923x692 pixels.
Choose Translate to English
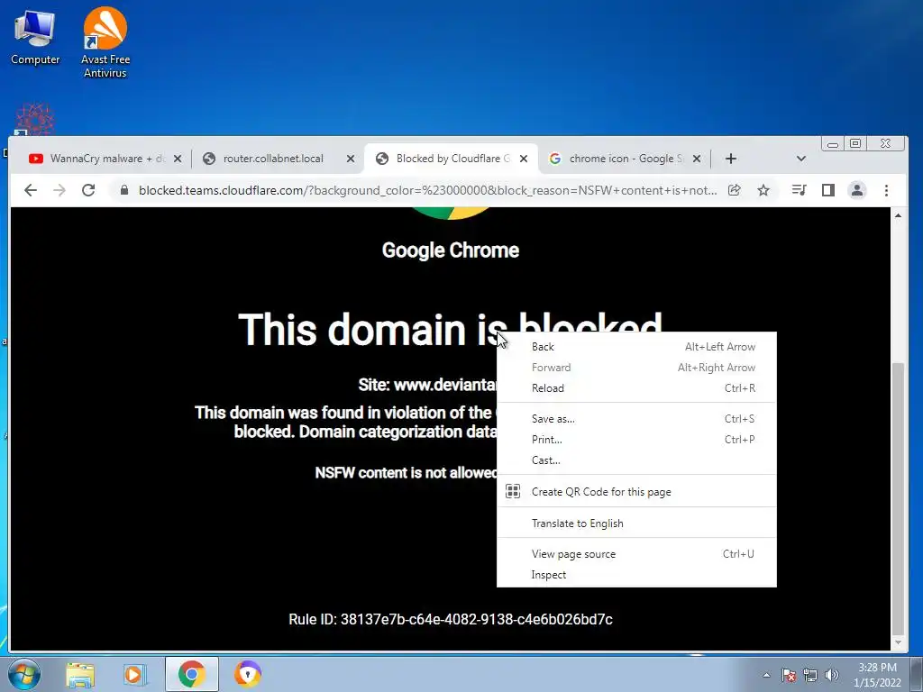(636, 524)
